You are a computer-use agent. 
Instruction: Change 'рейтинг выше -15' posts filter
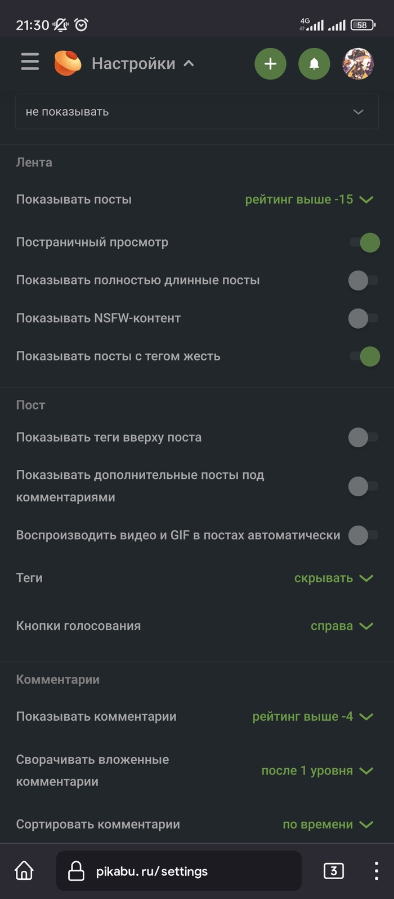pos(308,200)
